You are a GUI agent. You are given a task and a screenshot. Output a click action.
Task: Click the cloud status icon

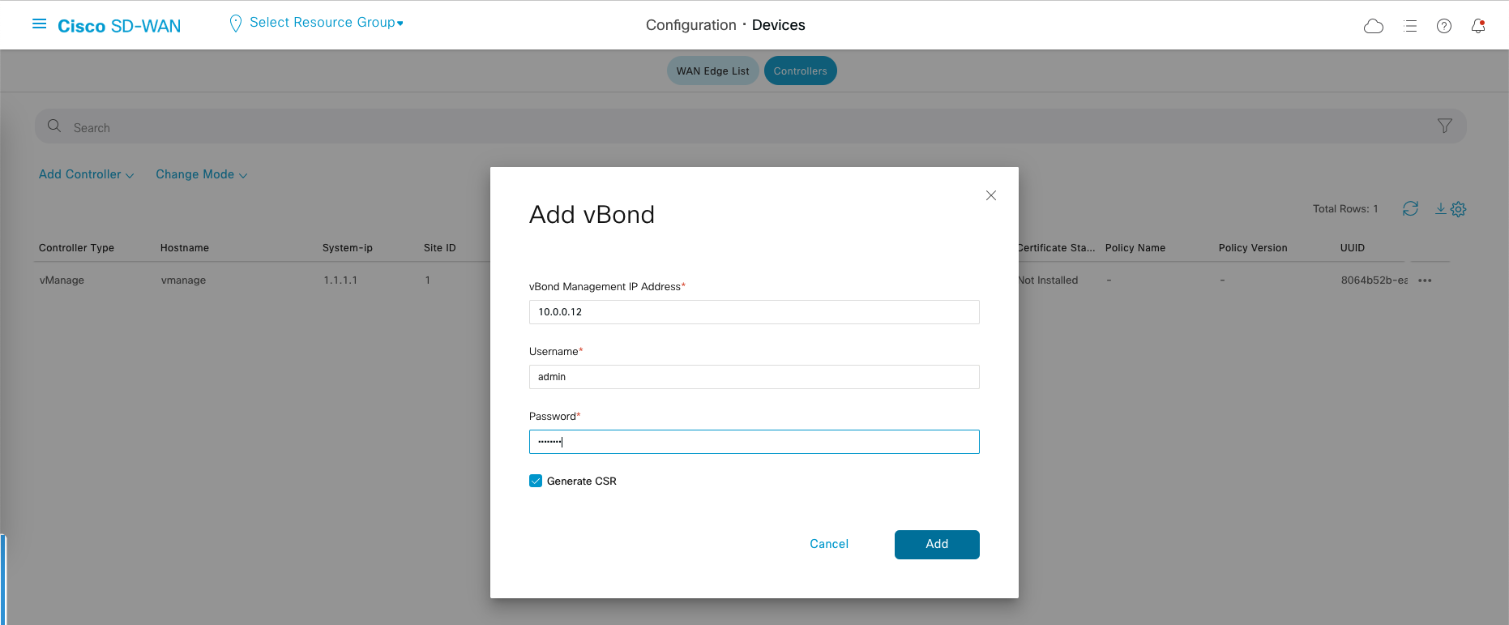(1374, 26)
